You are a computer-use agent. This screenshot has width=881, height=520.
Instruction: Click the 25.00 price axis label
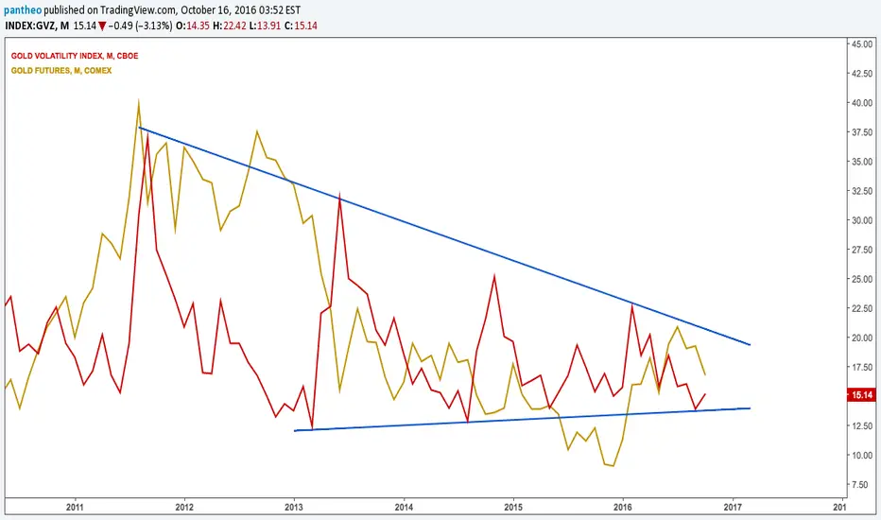pyautogui.click(x=862, y=279)
